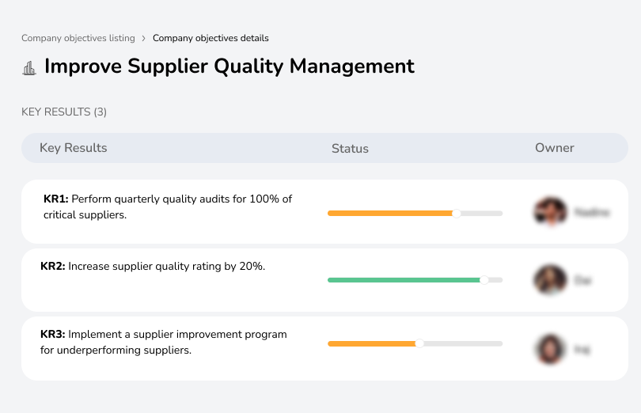
Task: Open KR1 quarterly quality audits description
Action: (x=168, y=207)
